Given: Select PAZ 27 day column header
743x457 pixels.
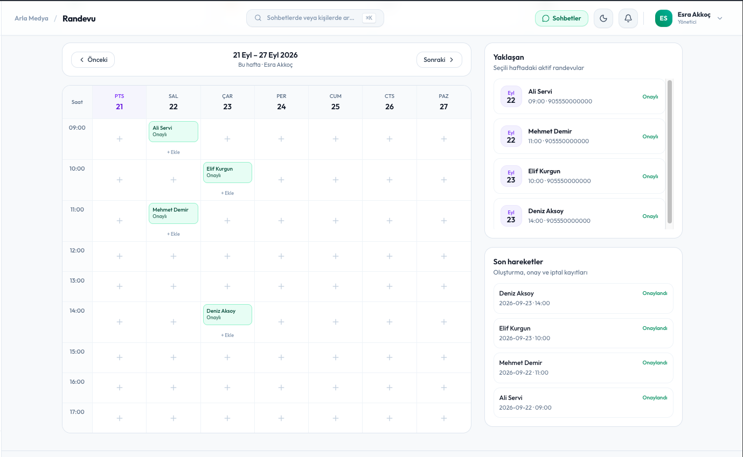Looking at the screenshot, I should point(444,102).
